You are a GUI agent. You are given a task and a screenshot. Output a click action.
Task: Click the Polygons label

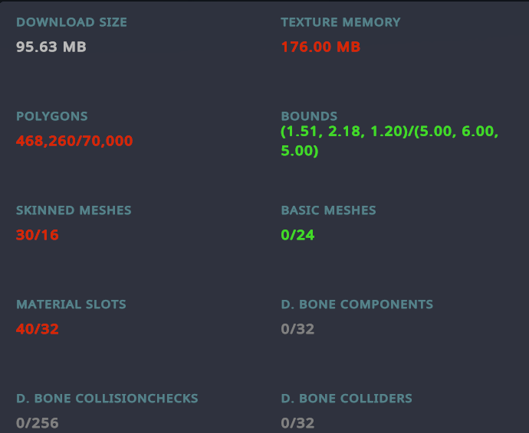(52, 116)
